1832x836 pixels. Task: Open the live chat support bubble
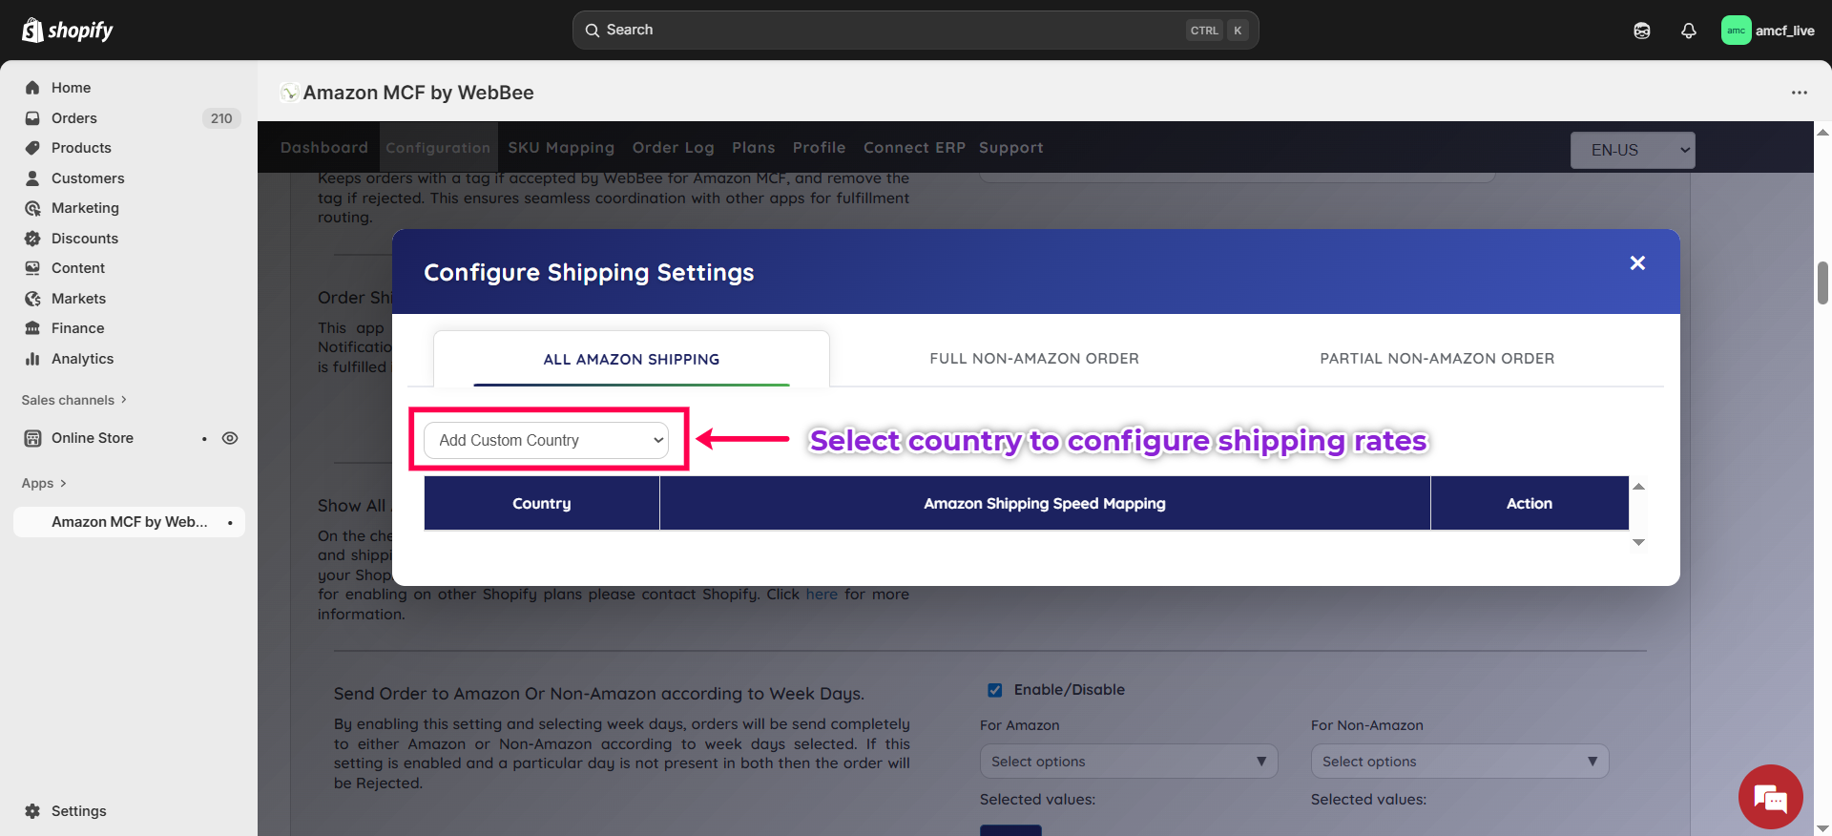pos(1770,797)
